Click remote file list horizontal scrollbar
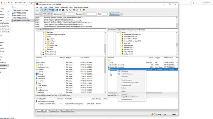This screenshot has width=213, height=119. click(x=136, y=93)
